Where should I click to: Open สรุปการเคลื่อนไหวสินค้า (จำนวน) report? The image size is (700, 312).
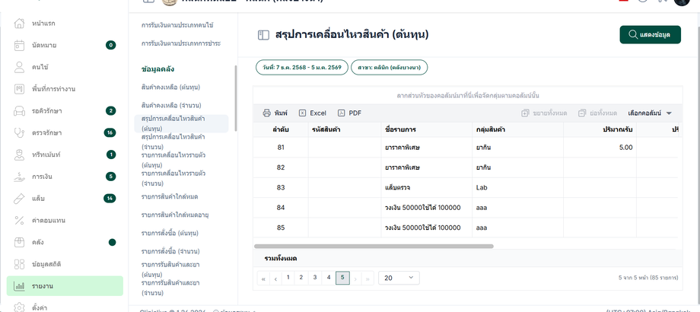pyautogui.click(x=173, y=142)
